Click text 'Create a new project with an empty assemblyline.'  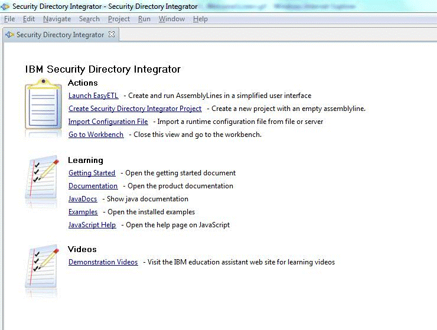click(288, 109)
